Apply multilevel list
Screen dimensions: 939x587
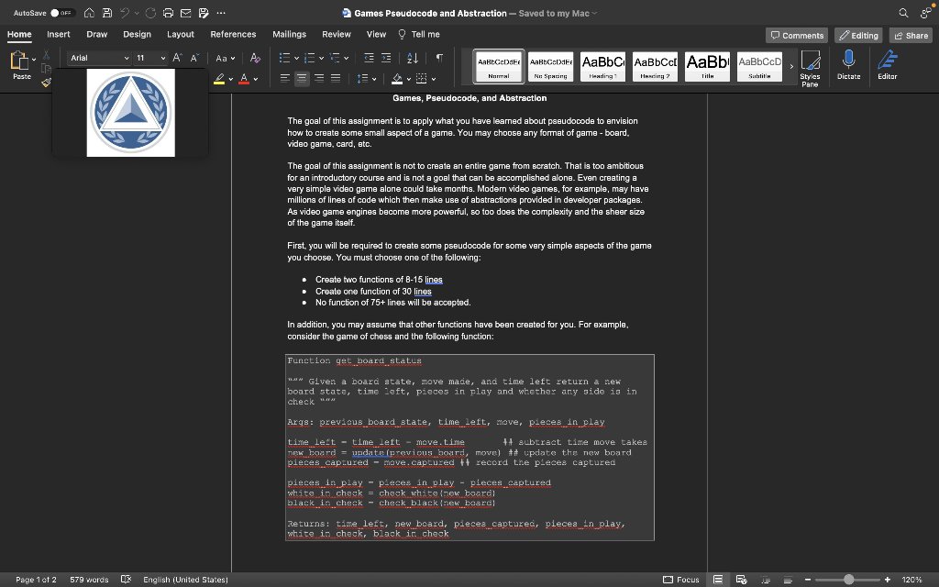point(335,58)
